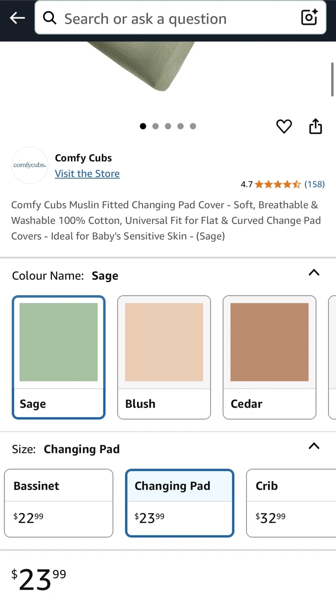Tap the share icon
This screenshot has height=608, width=336.
316,126
